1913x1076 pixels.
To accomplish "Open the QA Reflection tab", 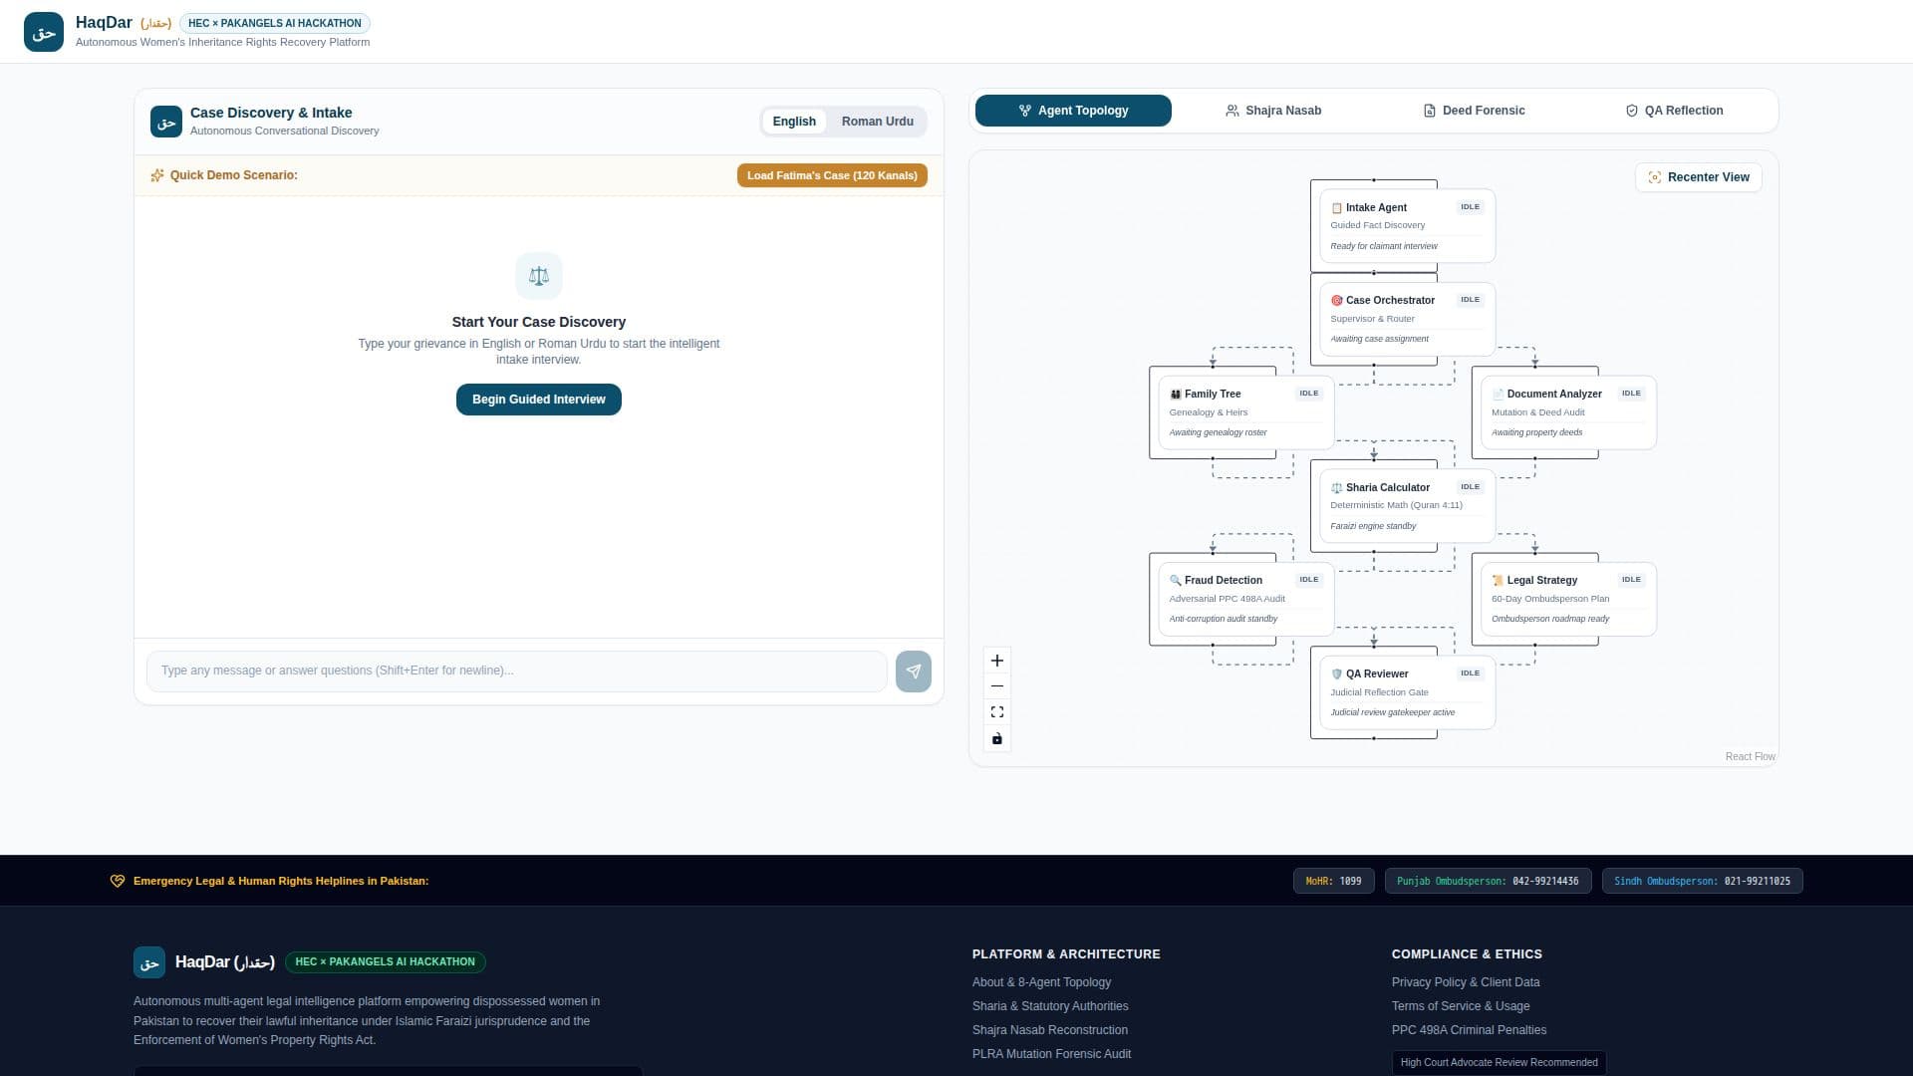I will [1674, 111].
